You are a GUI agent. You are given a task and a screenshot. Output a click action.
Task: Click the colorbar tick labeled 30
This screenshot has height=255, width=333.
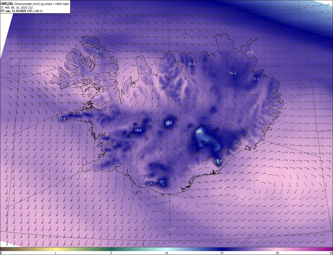(x=277, y=253)
